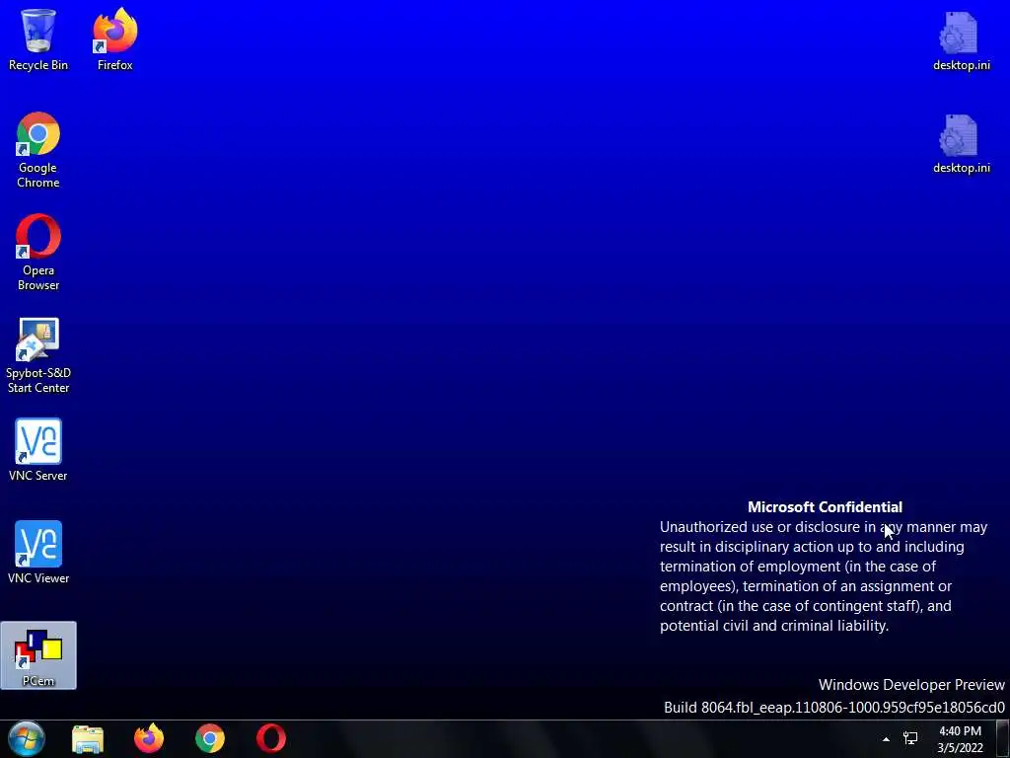This screenshot has height=758, width=1010.
Task: Select the Spybot-S&D Start Center shortcut
Action: 38,355
